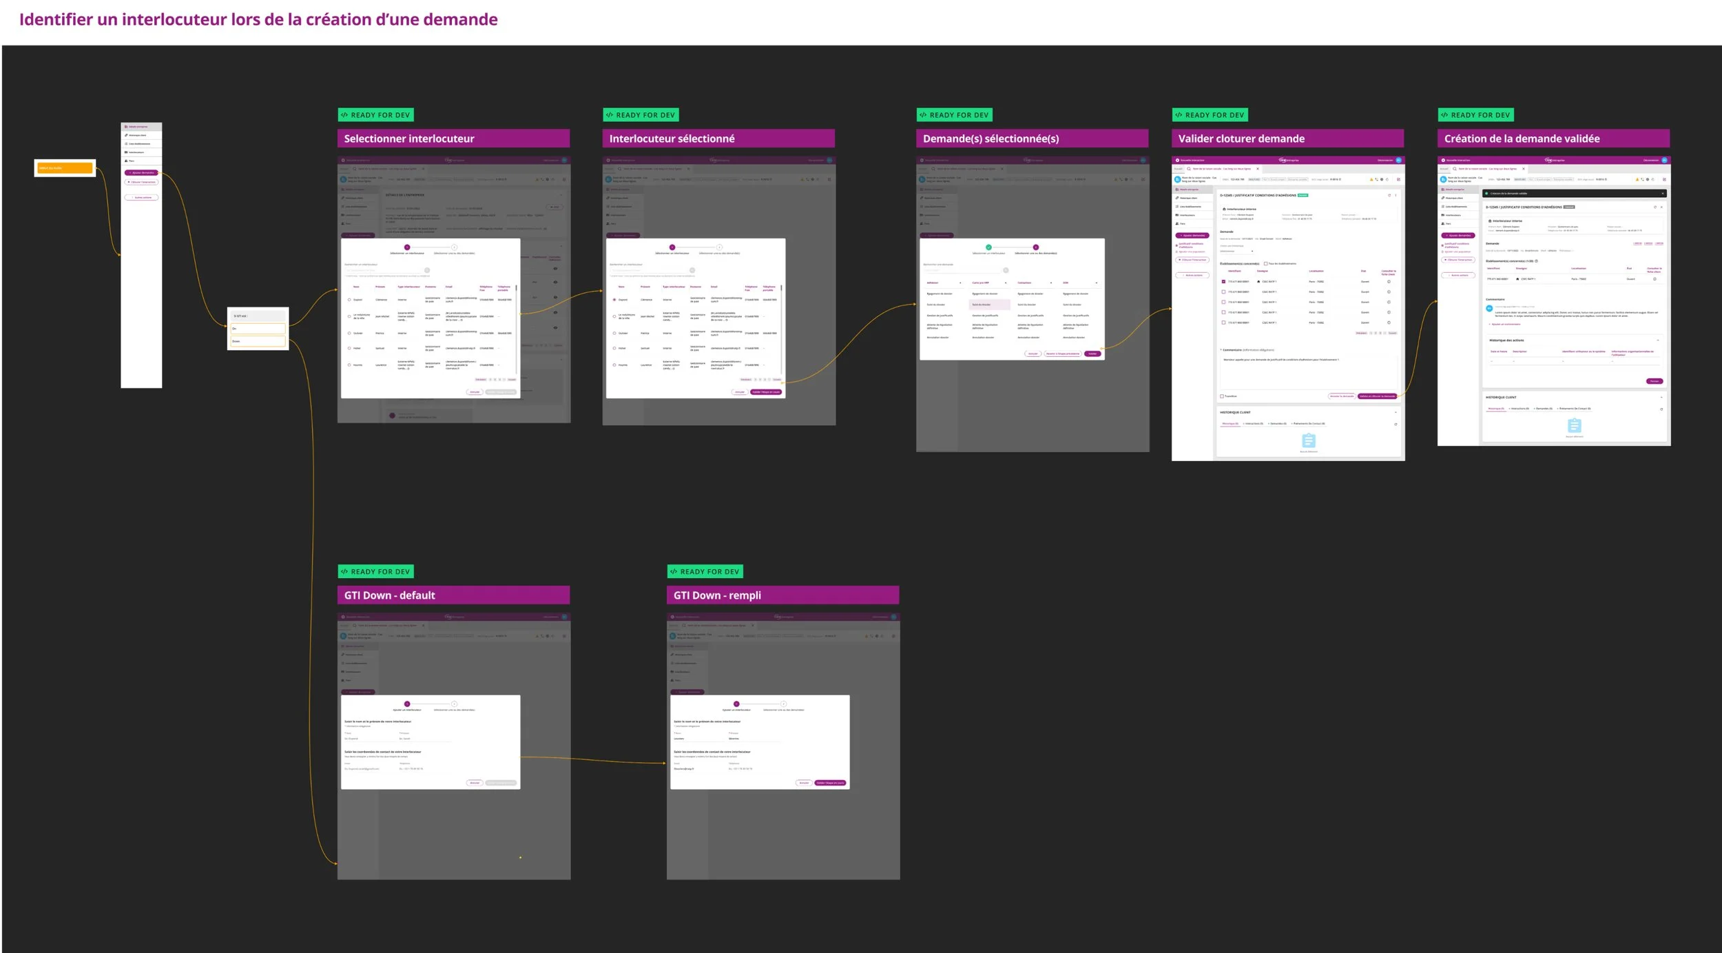The image size is (1722, 953).
Task: Click home icon in first établissement row
Action: tap(1258, 281)
